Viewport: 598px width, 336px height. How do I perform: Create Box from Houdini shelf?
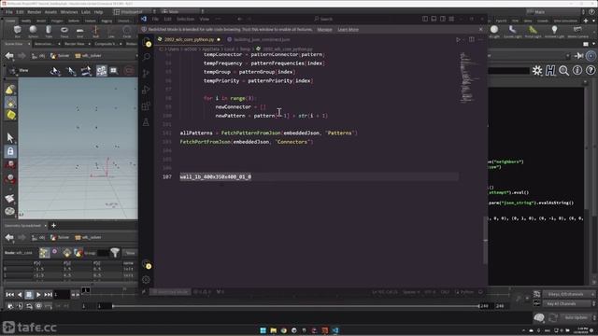18,31
